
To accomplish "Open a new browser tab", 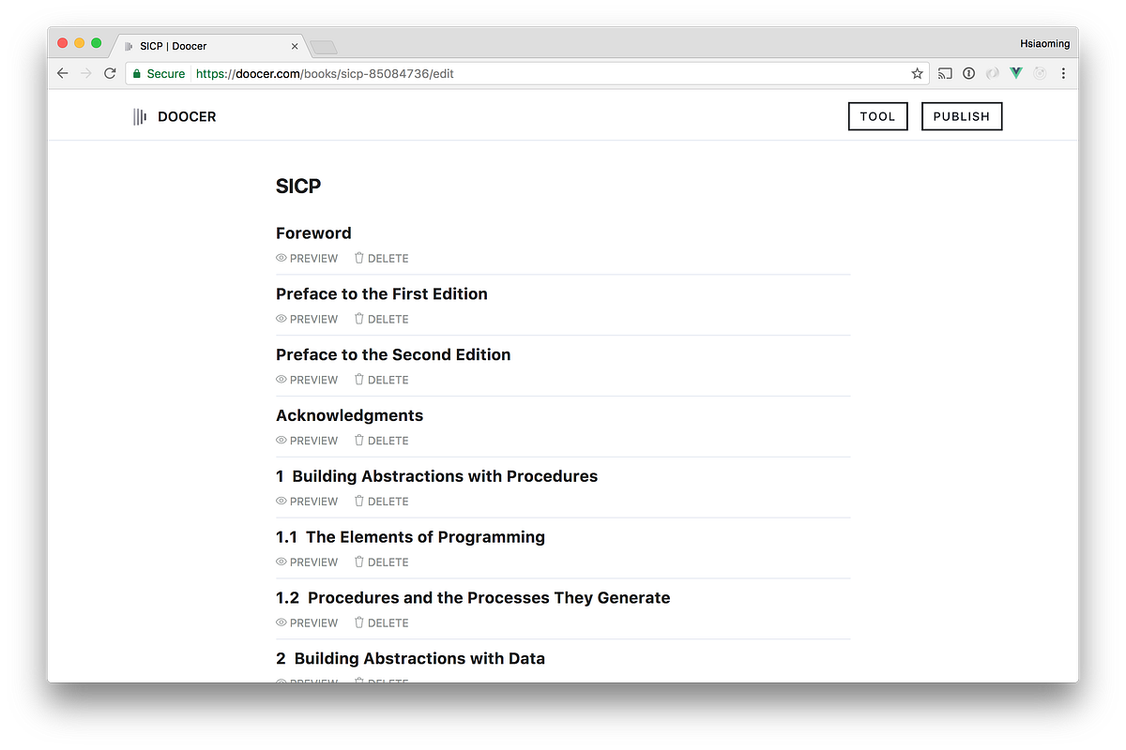I will tap(323, 45).
